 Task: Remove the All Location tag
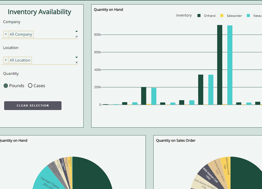pyautogui.click(x=6, y=60)
